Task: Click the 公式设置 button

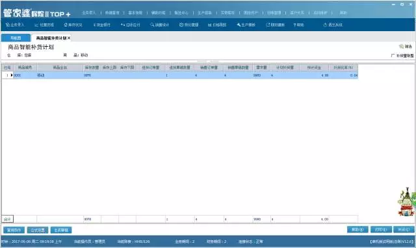Action: (x=38, y=230)
